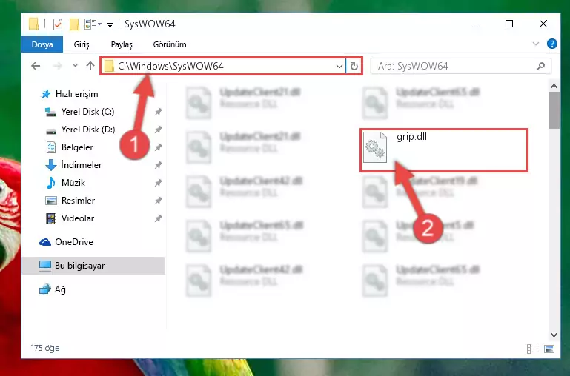Click the New folder icon in title bar
The height and width of the screenshot is (376, 570).
point(74,24)
